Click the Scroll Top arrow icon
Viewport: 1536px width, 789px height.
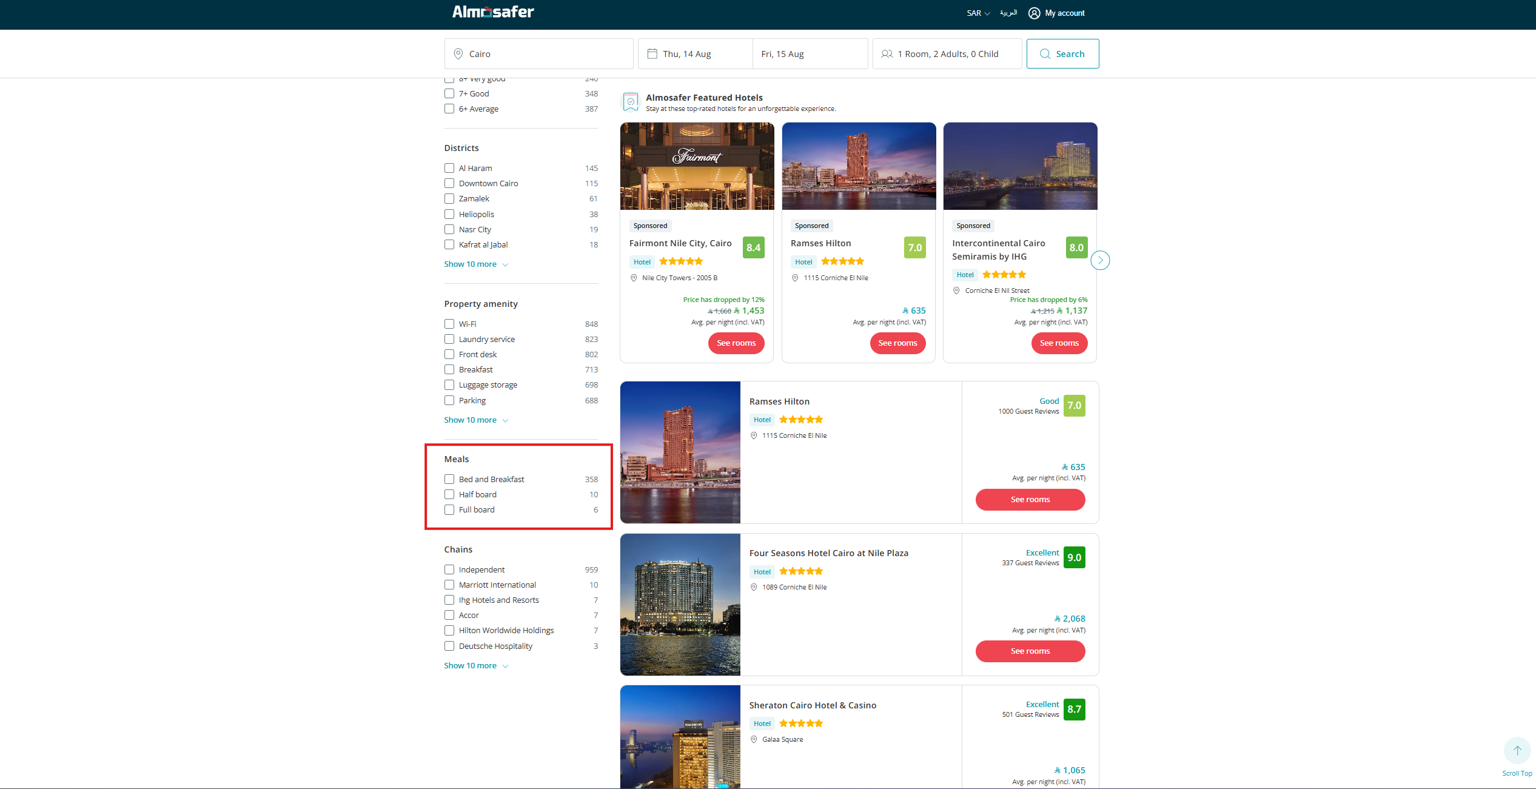click(1517, 751)
